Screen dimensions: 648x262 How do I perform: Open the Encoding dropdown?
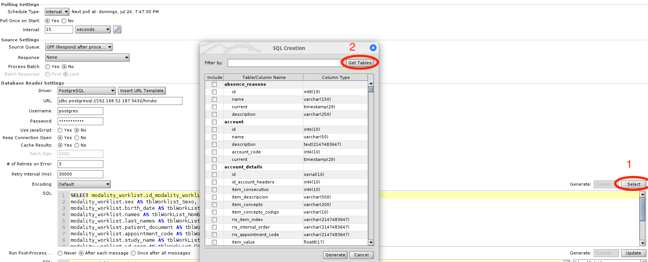tap(84, 185)
